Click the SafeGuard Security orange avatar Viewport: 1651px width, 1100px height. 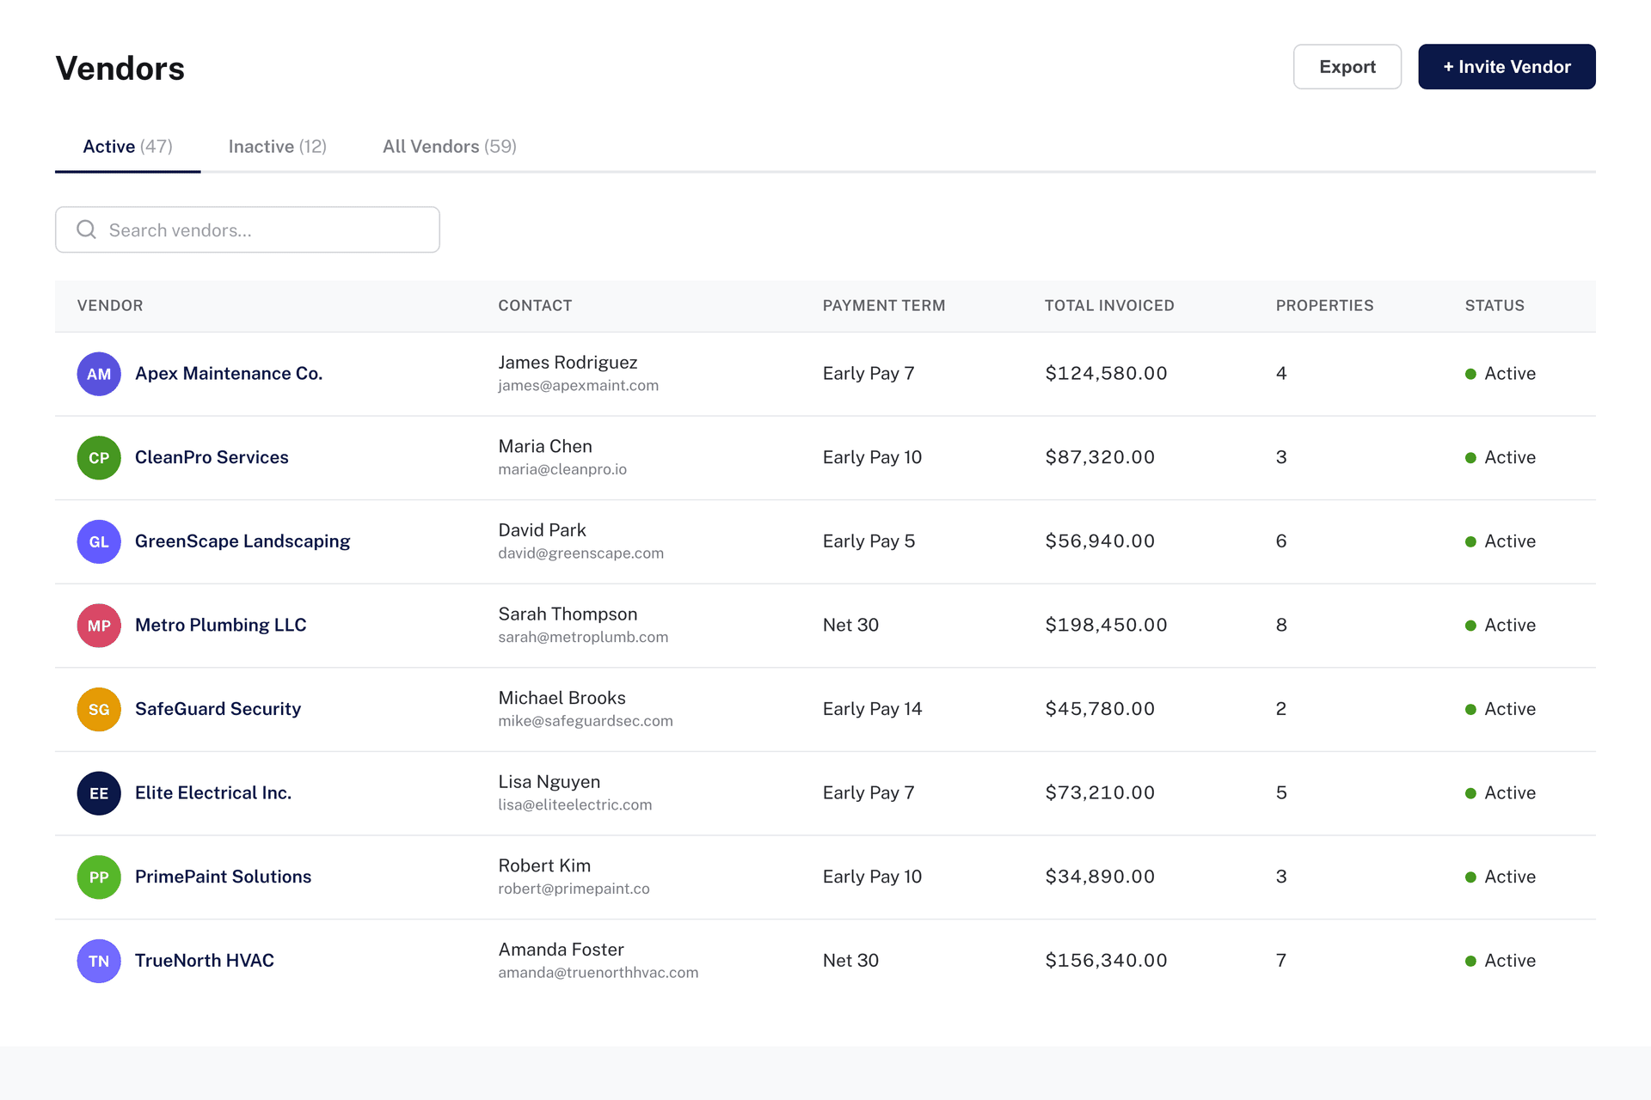[x=99, y=709]
